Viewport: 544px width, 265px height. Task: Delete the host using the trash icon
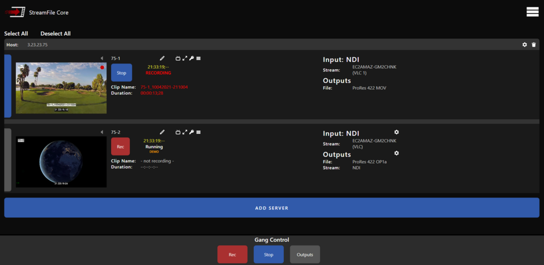tap(533, 45)
